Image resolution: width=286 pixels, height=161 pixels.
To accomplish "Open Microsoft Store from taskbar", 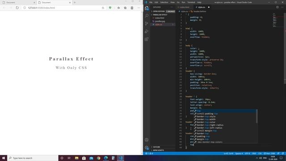I will [x=84, y=158].
